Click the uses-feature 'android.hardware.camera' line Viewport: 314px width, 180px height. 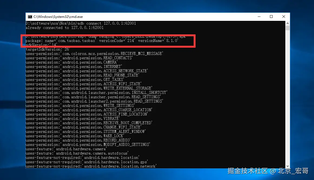click(x=66, y=149)
